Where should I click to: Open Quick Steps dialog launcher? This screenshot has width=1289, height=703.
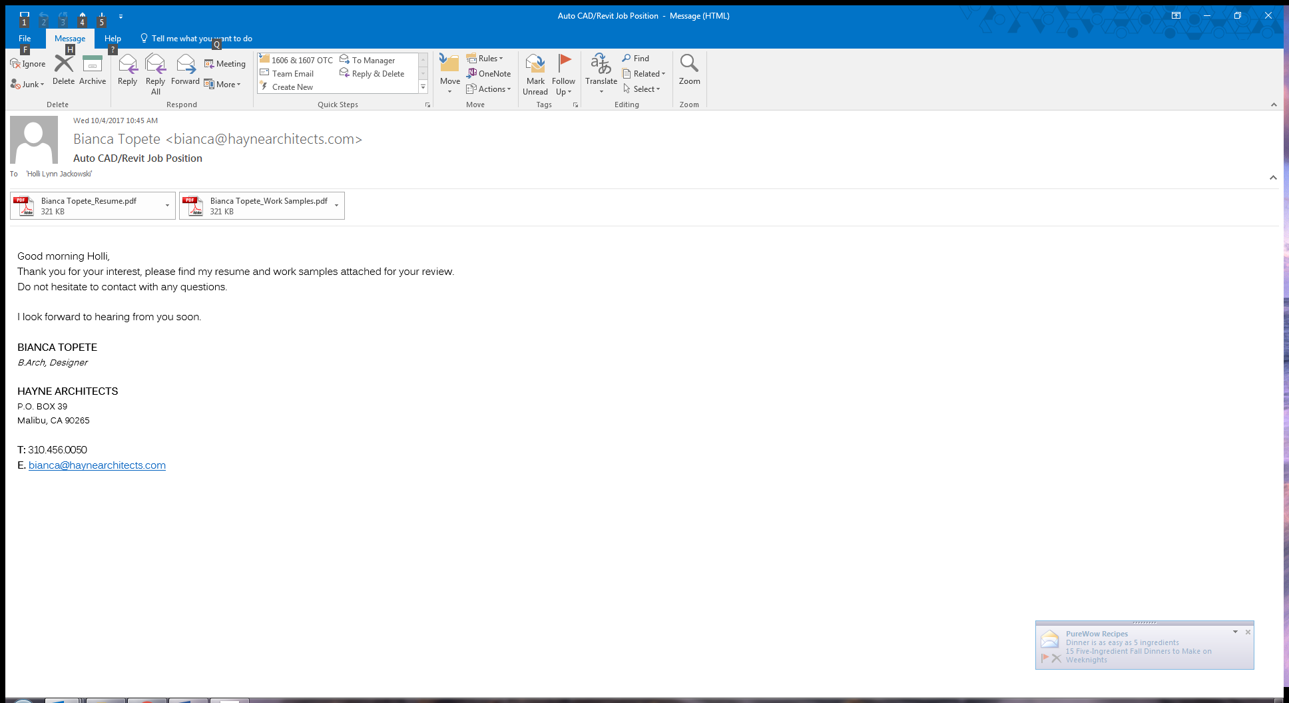[x=427, y=105]
